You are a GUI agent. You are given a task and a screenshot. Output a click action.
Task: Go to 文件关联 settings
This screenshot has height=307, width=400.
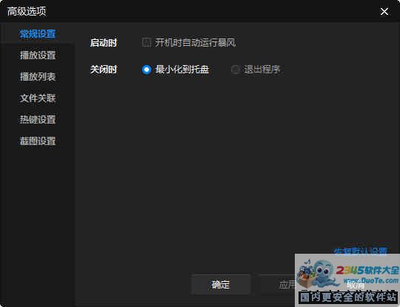tap(38, 98)
